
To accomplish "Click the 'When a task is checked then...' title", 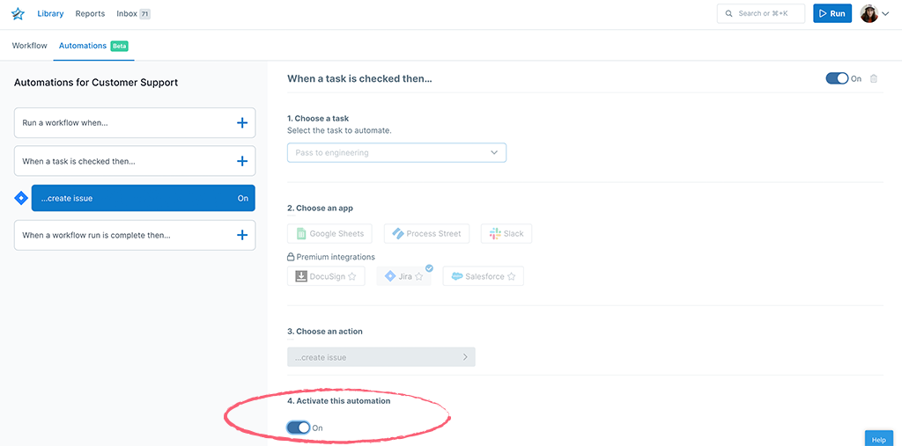I will (359, 79).
